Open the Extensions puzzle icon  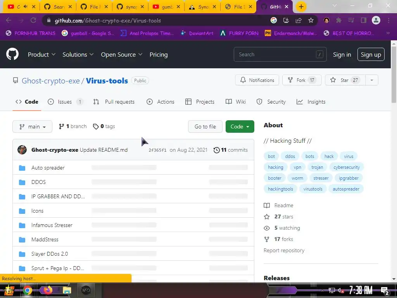[x=338, y=21]
